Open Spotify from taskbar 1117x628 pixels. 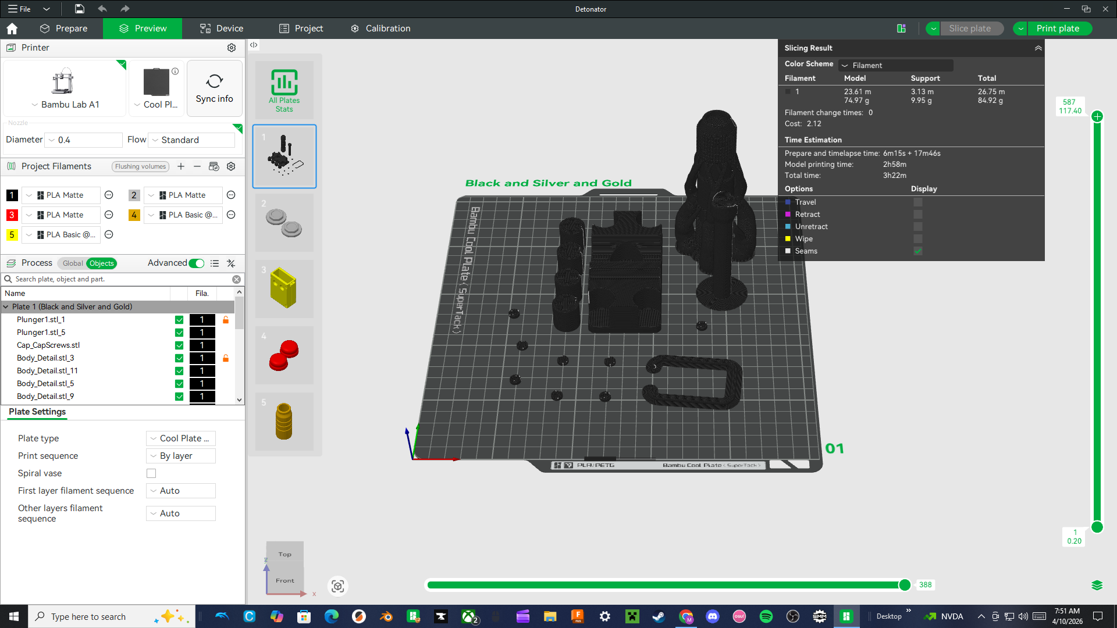[x=766, y=616]
